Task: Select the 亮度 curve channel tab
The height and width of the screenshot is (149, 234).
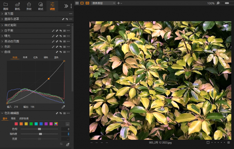Action: tap(25, 57)
